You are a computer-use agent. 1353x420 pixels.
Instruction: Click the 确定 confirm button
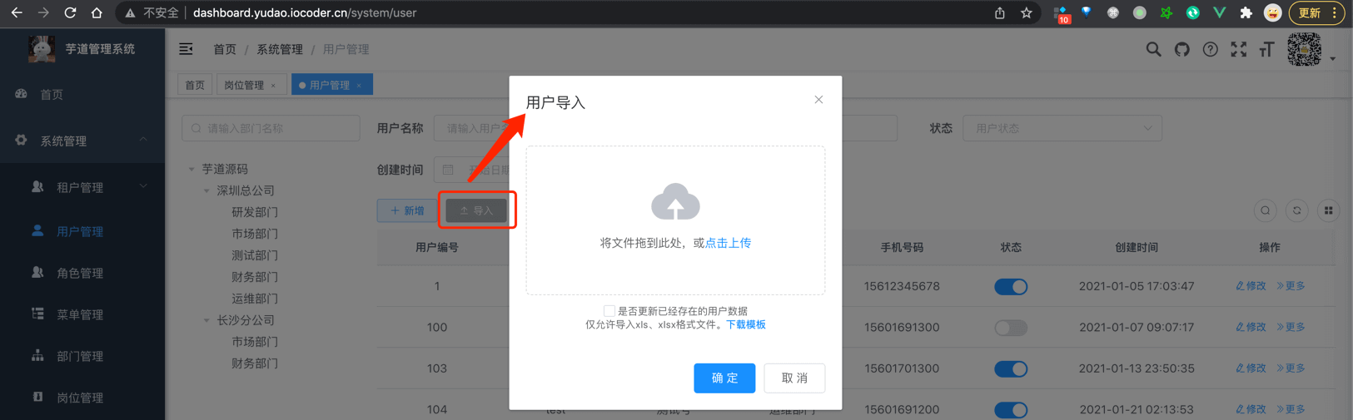tap(724, 378)
